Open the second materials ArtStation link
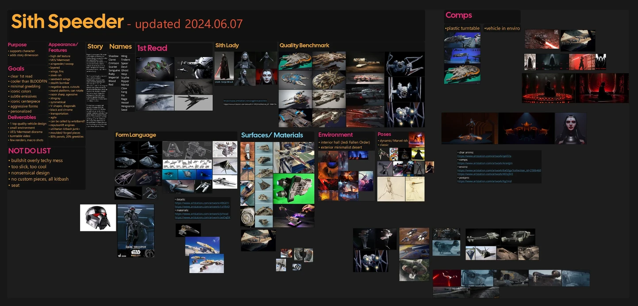This screenshot has height=306, width=638. coord(202,217)
